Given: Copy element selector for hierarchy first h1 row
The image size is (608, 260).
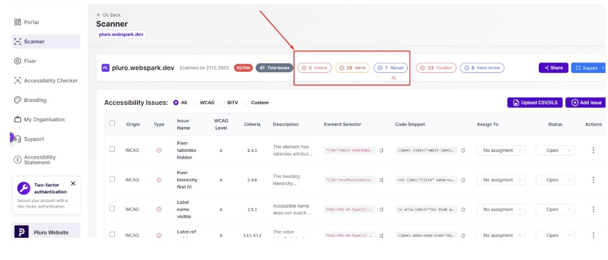Looking at the screenshot, I should (381, 180).
